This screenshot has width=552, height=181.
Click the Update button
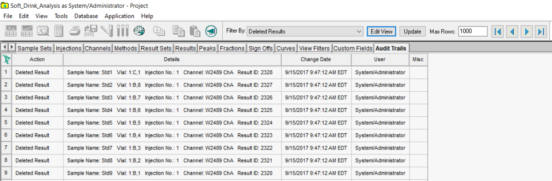[413, 32]
